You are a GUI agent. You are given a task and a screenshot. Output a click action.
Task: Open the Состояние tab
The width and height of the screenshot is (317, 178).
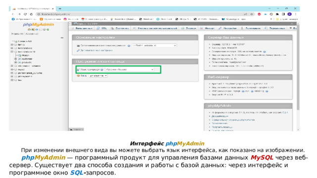coord(120,28)
